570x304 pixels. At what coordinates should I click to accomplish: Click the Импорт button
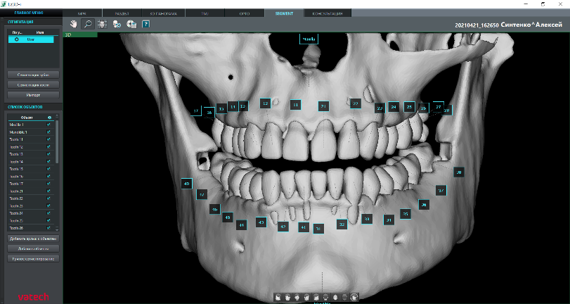(32, 94)
